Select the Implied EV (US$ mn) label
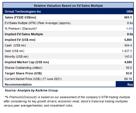 click(x=20, y=40)
